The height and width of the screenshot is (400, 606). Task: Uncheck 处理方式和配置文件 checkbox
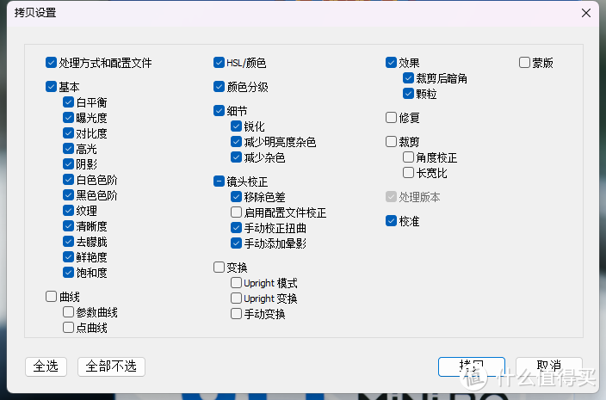(51, 63)
